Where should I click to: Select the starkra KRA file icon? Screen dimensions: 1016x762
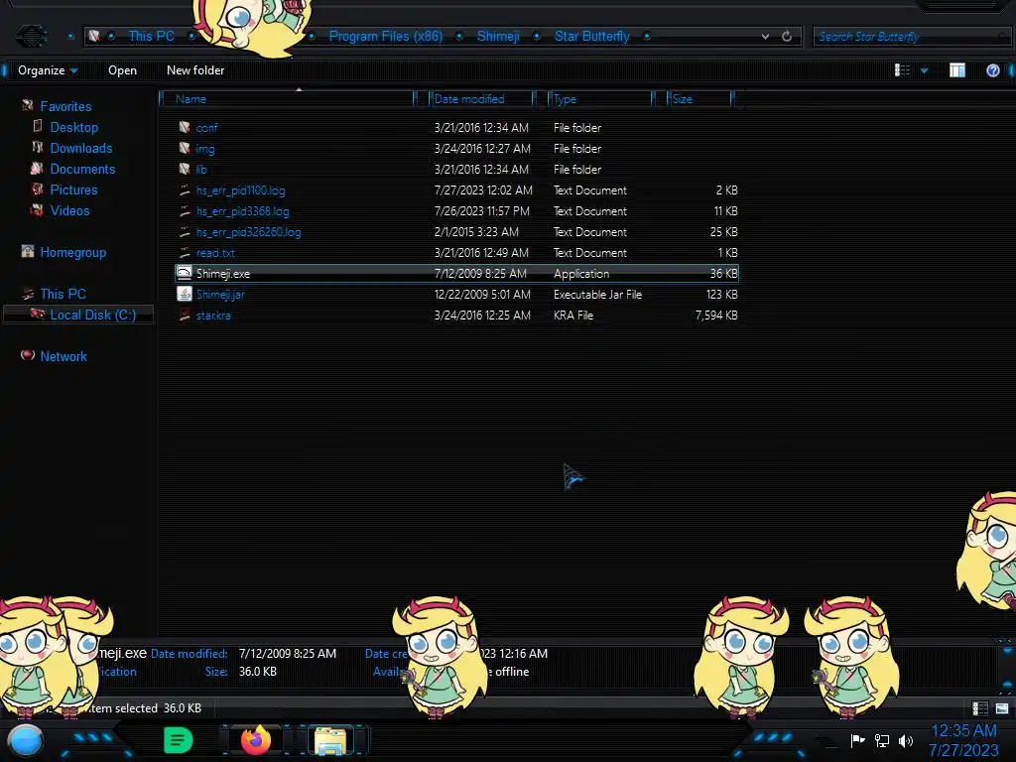coord(185,315)
